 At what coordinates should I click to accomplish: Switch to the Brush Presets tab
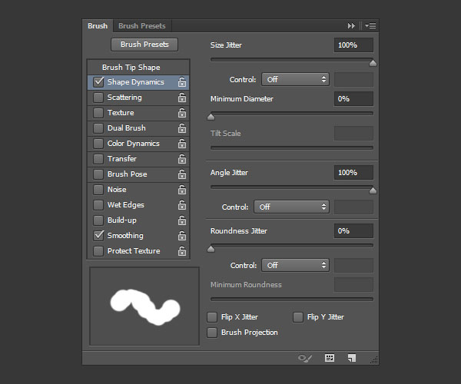coord(141,26)
